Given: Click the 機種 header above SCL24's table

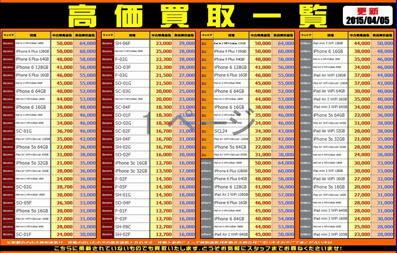Looking at the screenshot, I should click(231, 36).
